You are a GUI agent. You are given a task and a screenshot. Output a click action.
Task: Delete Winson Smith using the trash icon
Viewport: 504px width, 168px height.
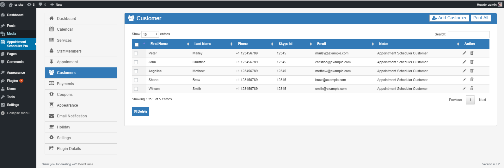coord(472,89)
